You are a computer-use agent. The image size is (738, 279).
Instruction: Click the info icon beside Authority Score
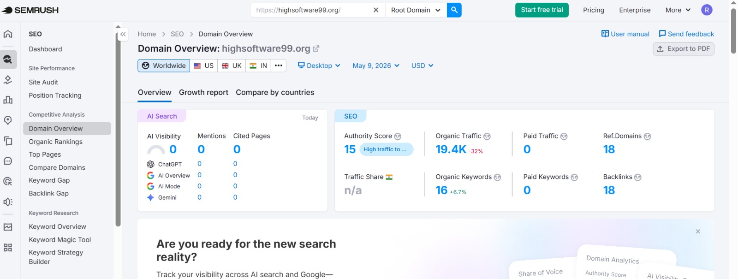click(x=398, y=137)
